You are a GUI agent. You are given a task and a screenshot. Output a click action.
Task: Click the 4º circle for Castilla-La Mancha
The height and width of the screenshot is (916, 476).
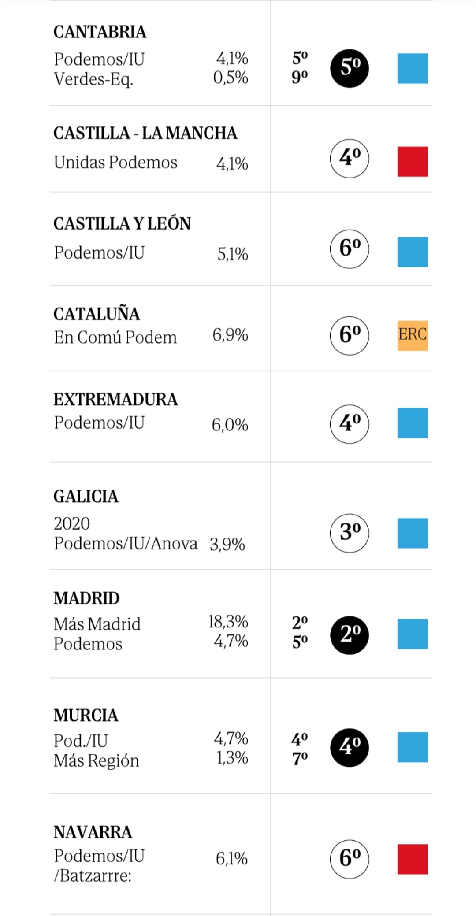(x=350, y=159)
